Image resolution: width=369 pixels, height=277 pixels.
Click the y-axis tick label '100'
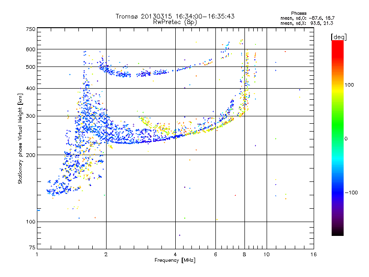point(30,222)
